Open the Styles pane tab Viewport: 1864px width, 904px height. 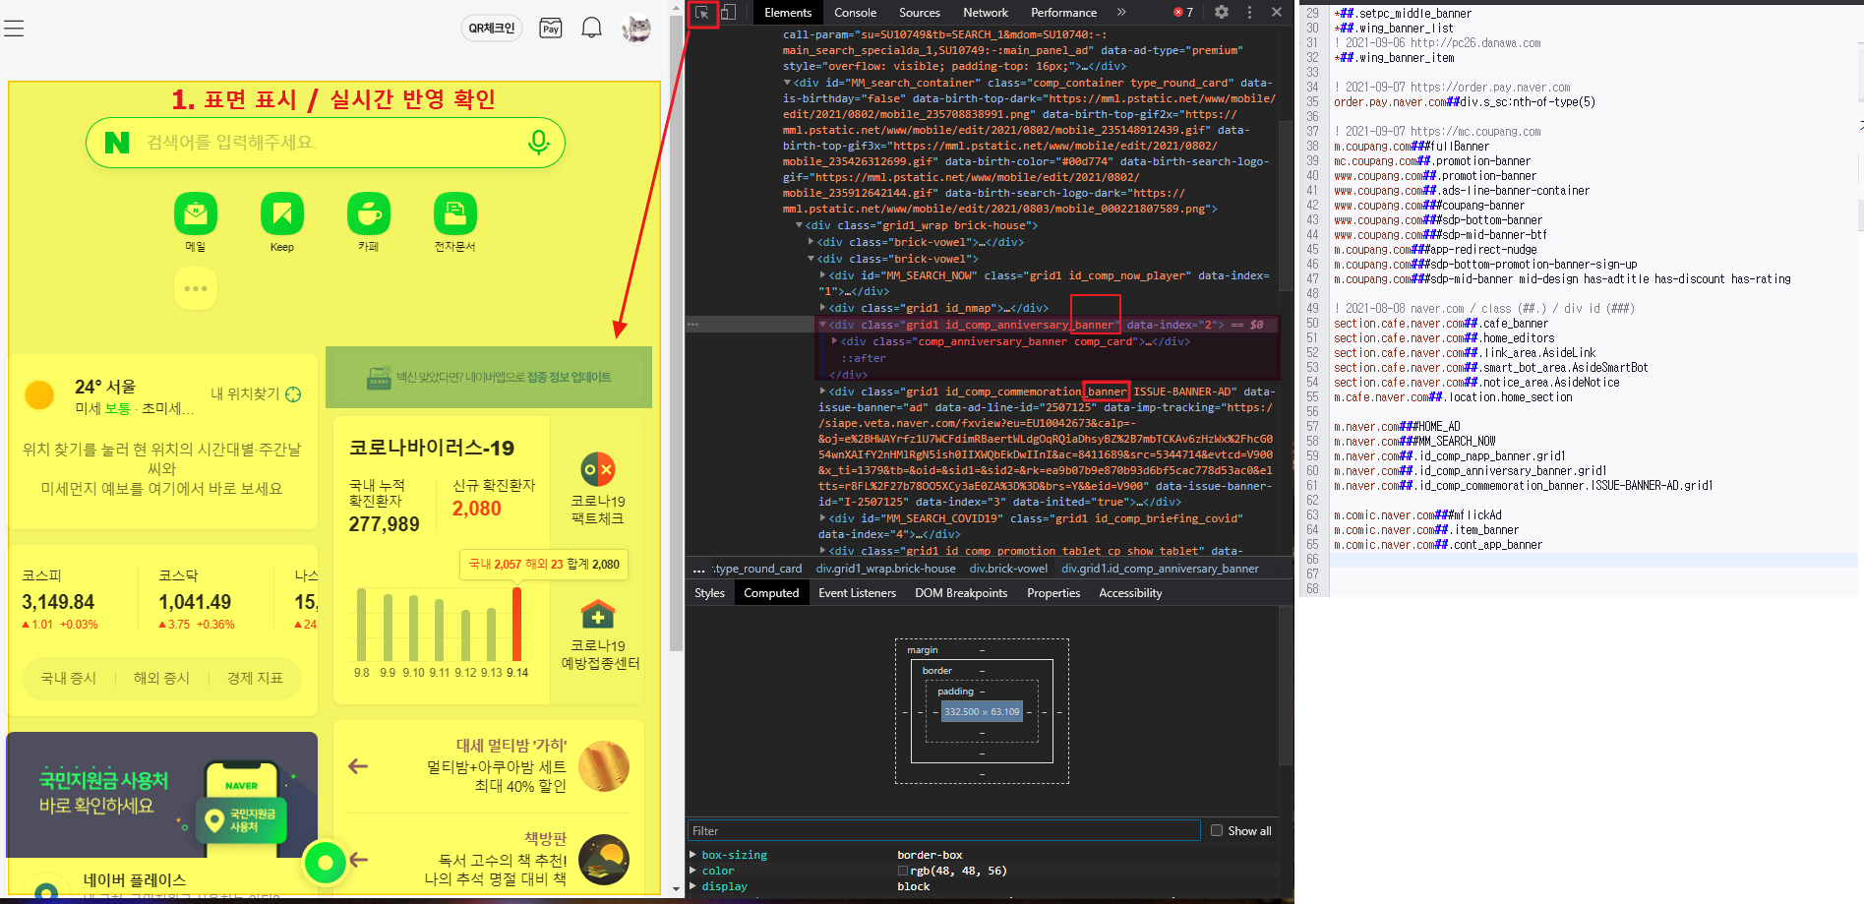pos(709,593)
